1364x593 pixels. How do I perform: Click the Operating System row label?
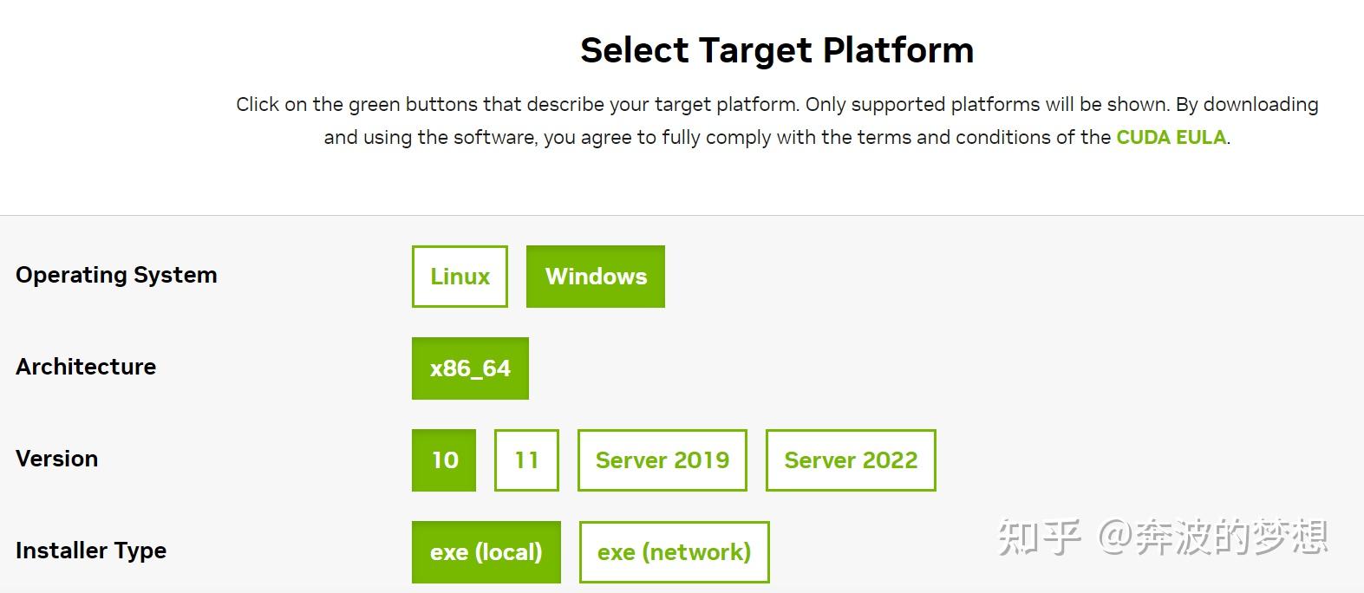click(x=116, y=275)
